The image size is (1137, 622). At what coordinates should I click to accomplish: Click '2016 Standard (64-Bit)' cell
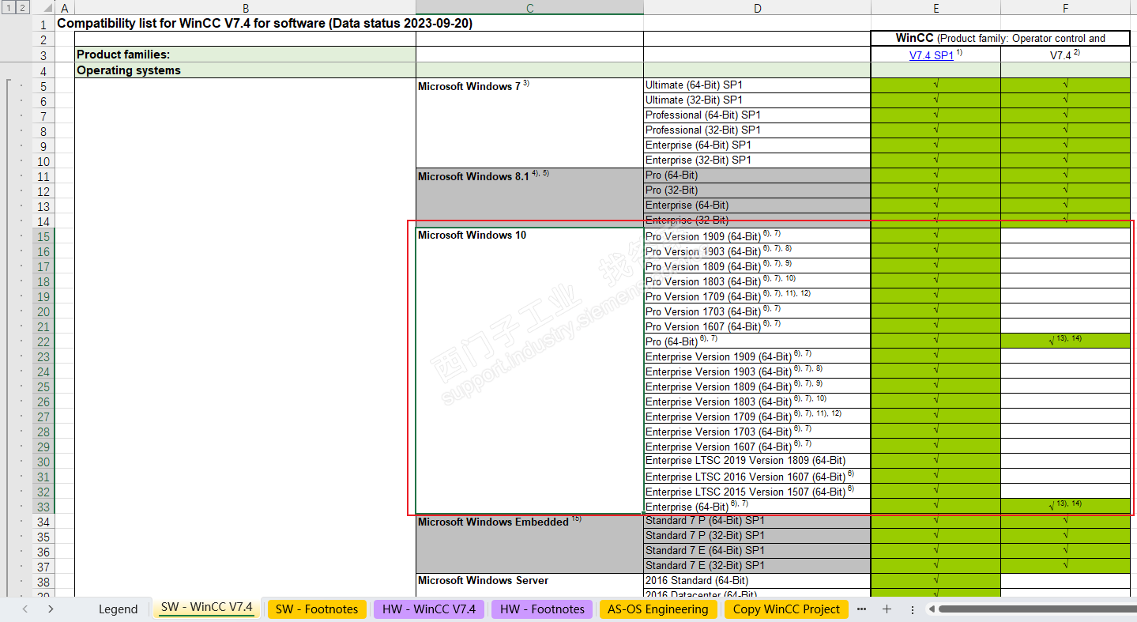tap(757, 581)
